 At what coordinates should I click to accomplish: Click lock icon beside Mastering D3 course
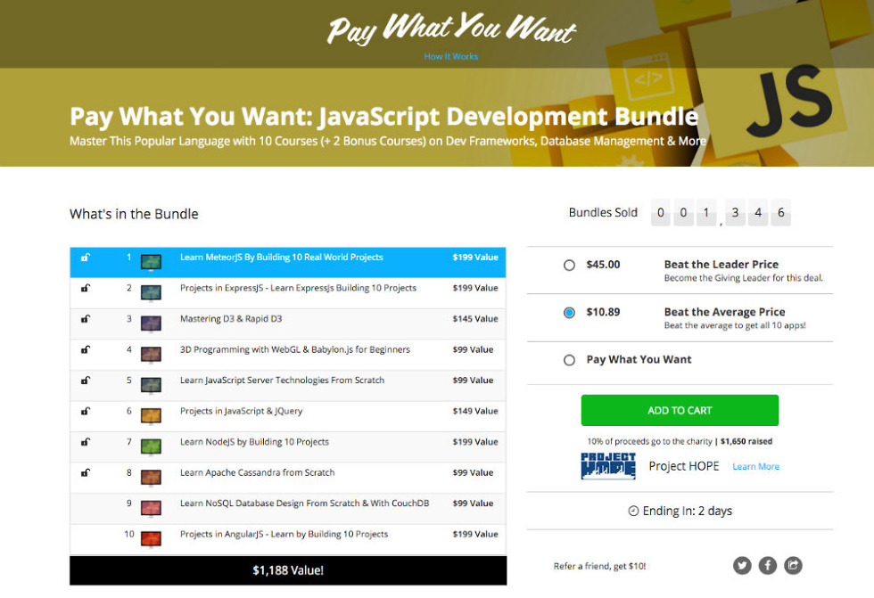point(86,319)
